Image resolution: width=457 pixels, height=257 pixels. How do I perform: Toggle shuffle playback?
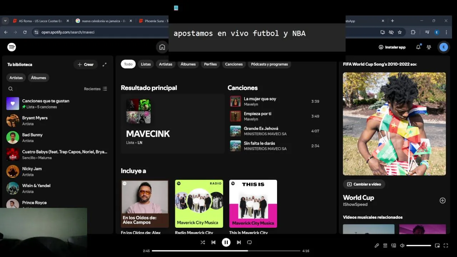(x=202, y=242)
